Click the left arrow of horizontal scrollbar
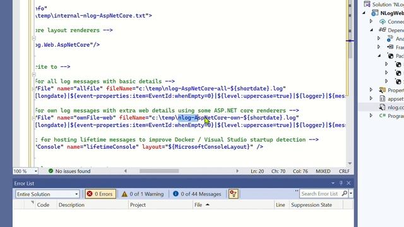 [125, 171]
